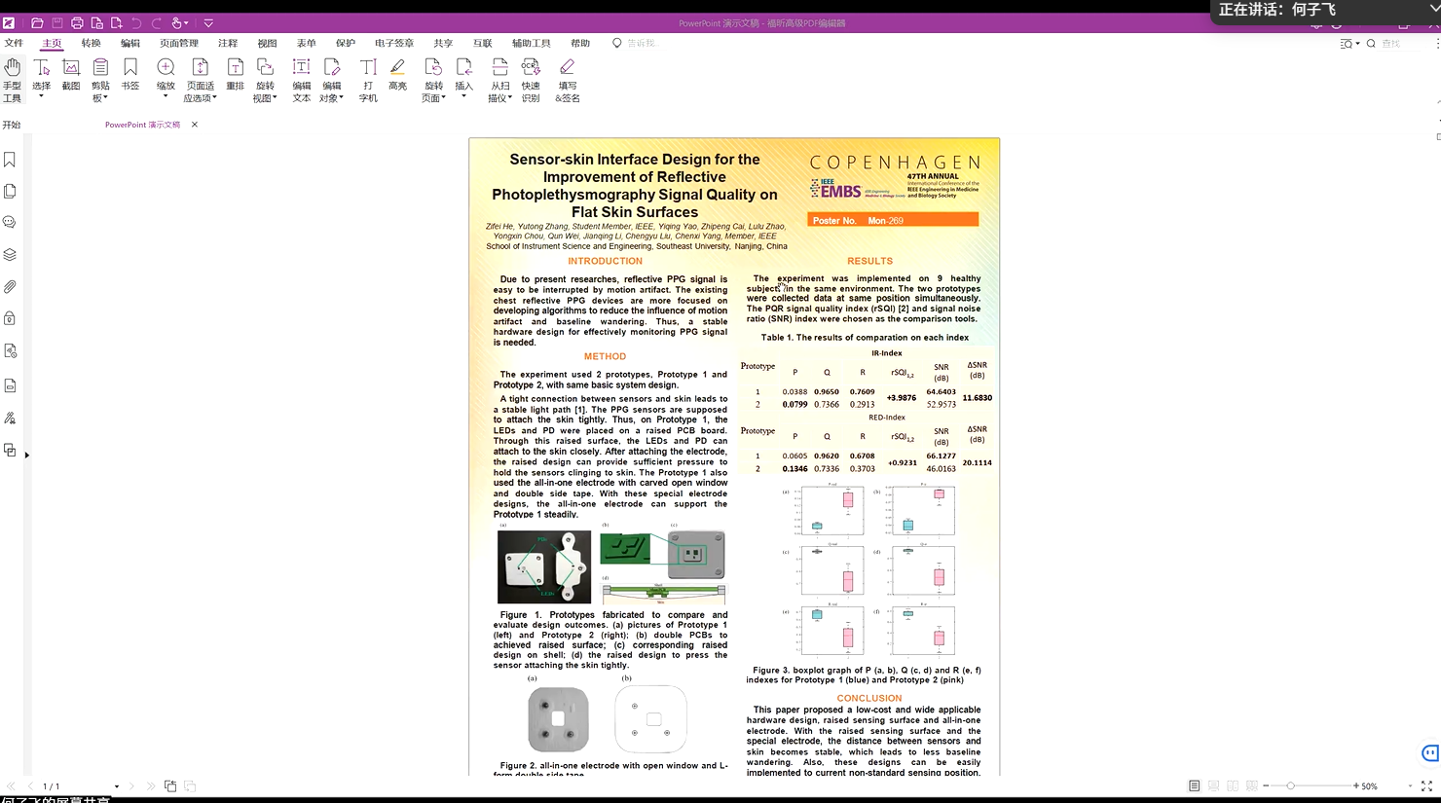Expand the Page Fit Options (页面适应选项) dropdown
Viewport: 1441px width, 803px height.
[200, 97]
